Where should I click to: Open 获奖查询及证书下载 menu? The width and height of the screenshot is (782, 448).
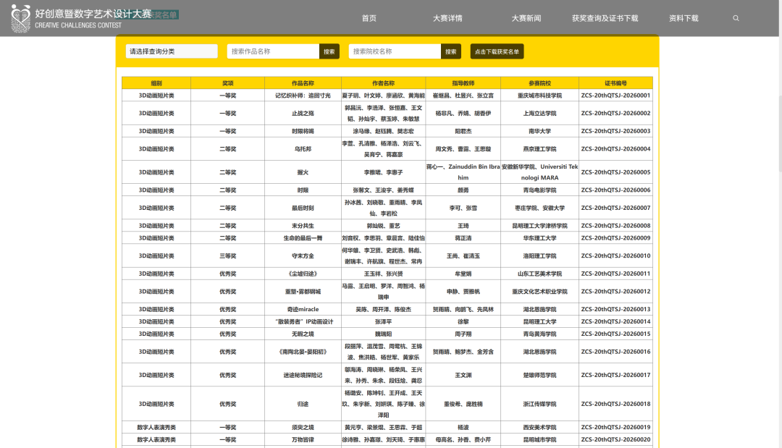coord(605,18)
